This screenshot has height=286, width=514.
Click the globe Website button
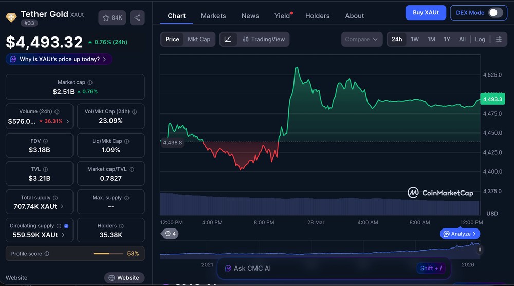click(x=124, y=278)
